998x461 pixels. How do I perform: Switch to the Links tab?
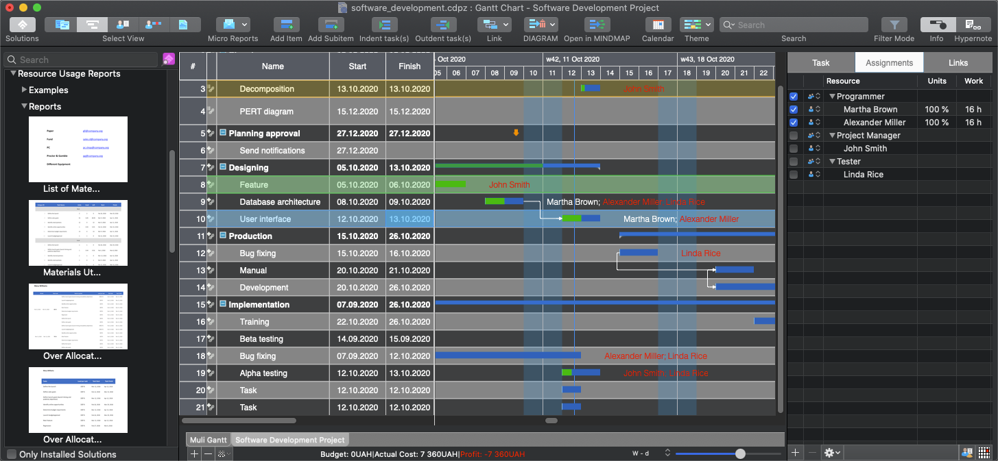click(x=958, y=62)
